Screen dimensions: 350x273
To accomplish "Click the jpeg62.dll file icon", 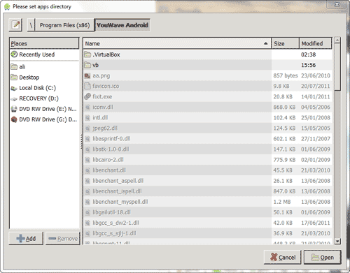I will pyautogui.click(x=87, y=128).
